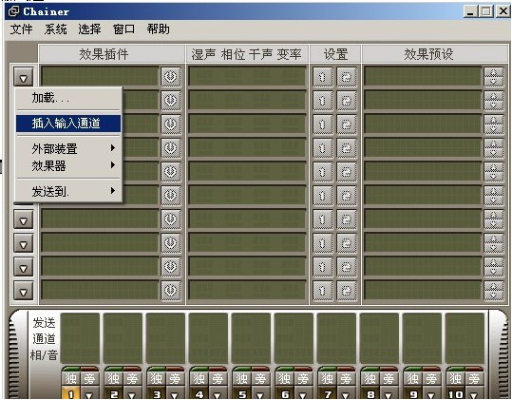The height and width of the screenshot is (400, 512).
Task: Toggle 旁 (bypass) on channel 6
Action: point(303,379)
